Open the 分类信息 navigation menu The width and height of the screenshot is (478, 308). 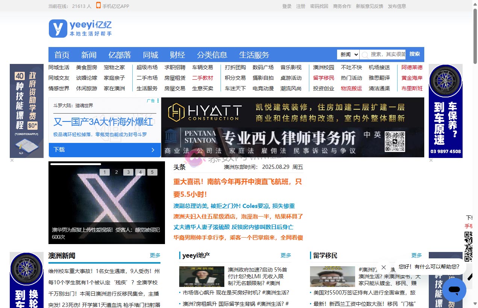pos(212,55)
